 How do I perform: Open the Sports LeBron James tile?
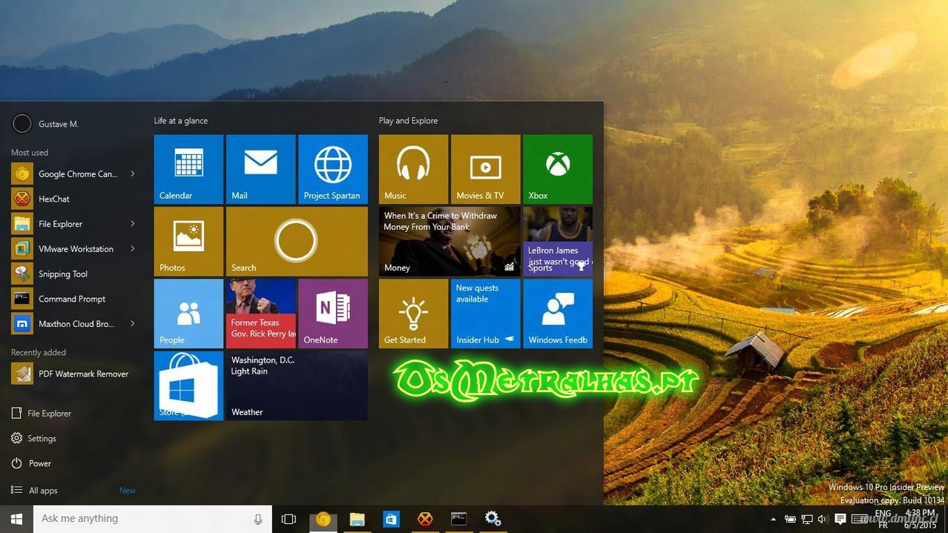[557, 241]
